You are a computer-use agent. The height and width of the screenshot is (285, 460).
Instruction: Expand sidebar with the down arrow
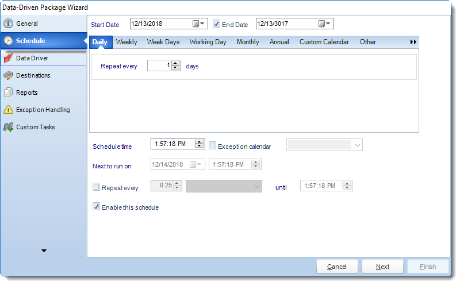click(44, 251)
